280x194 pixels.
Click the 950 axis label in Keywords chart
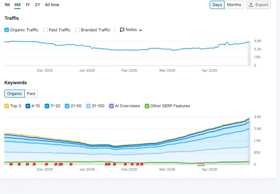pos(257,153)
